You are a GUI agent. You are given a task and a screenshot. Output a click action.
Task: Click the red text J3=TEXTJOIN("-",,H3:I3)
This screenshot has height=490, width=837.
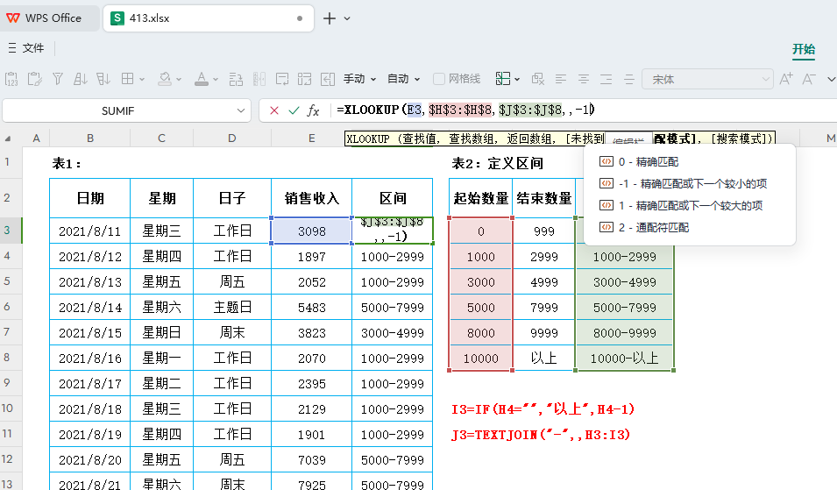(x=541, y=435)
